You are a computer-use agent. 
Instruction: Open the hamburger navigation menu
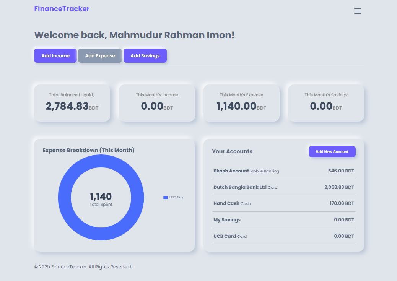358,11
